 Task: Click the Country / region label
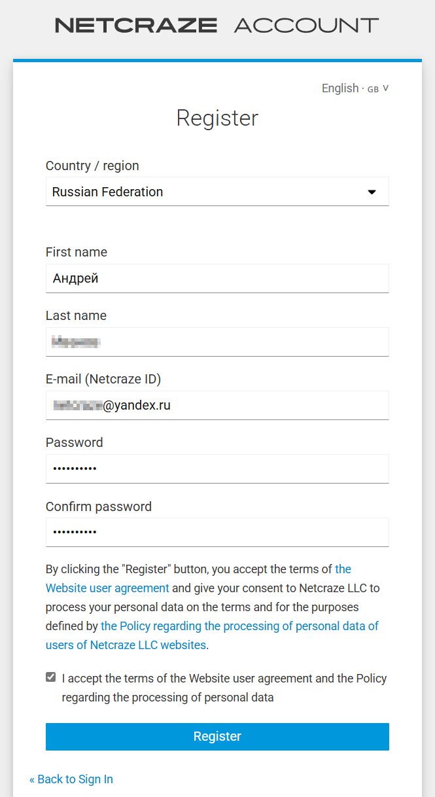(92, 166)
